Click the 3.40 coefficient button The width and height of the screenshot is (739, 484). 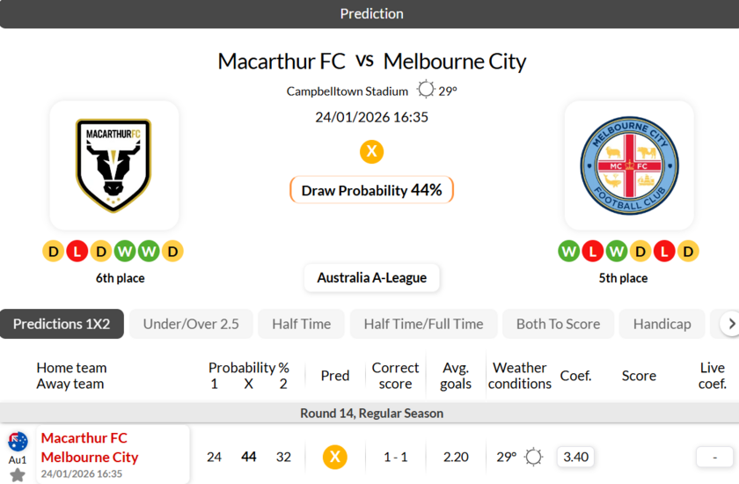tap(575, 457)
